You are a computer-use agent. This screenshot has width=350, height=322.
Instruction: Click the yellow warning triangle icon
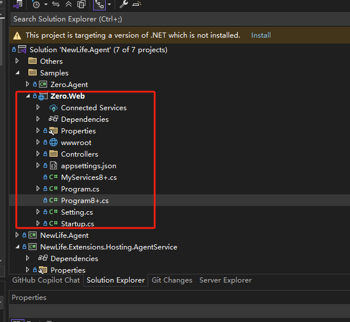[x=17, y=35]
